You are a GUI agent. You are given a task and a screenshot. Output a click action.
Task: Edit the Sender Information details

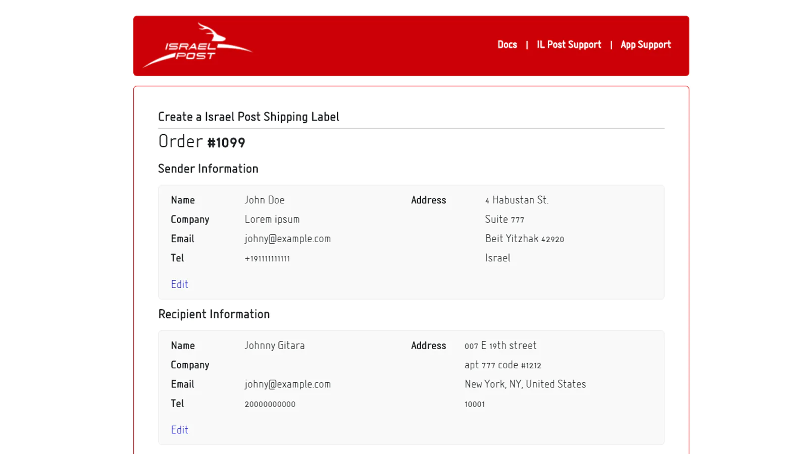179,285
